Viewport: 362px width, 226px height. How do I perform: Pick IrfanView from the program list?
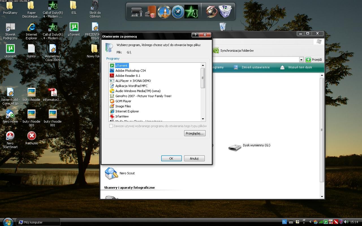point(122,116)
